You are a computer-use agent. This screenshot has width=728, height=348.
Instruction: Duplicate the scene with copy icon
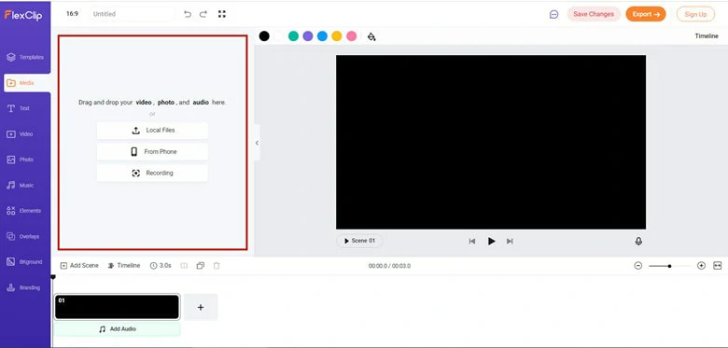pyautogui.click(x=200, y=266)
